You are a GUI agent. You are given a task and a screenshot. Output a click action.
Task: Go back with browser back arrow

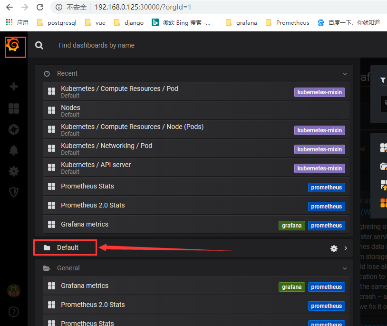pos(10,7)
